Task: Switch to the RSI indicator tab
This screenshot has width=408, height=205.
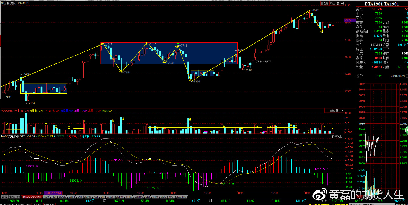Action: click(x=54, y=197)
